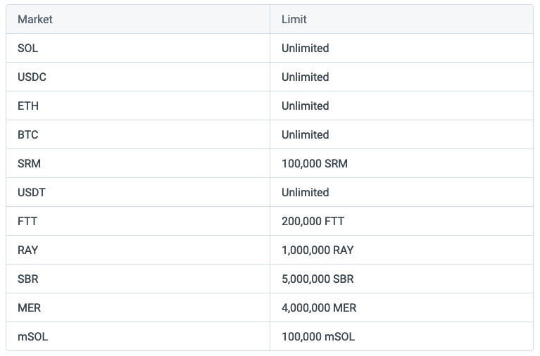Click the 200,000 FTT limit value
The height and width of the screenshot is (356, 540).
(x=313, y=222)
